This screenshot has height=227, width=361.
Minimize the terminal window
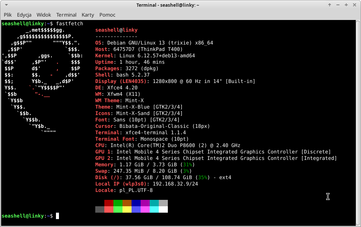pyautogui.click(x=338, y=5)
